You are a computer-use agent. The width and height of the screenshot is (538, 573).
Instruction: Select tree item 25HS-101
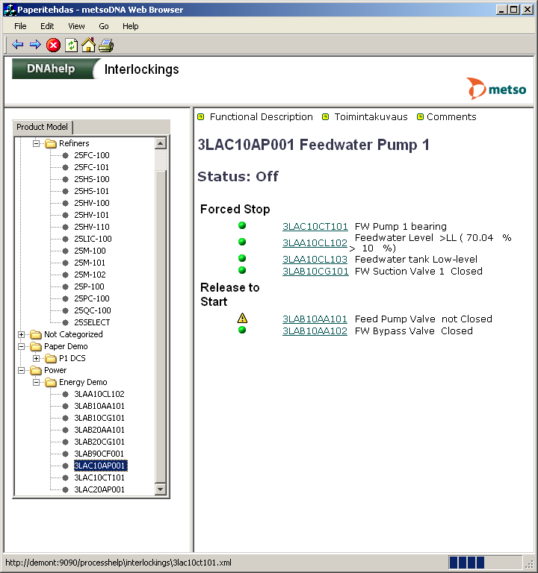pyautogui.click(x=91, y=191)
